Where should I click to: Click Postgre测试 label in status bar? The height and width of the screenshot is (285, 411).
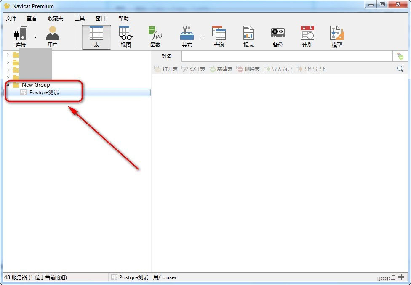[133, 277]
